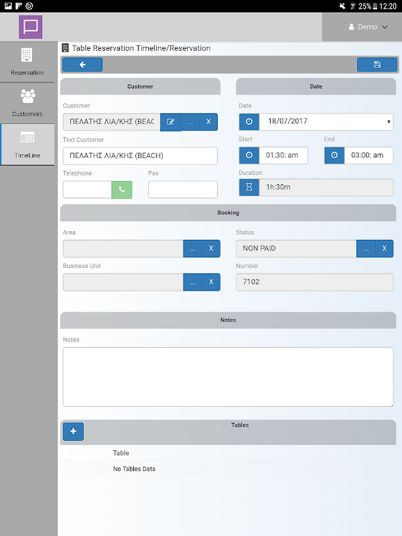
Task: Clear the Area field with X
Action: pyautogui.click(x=211, y=249)
